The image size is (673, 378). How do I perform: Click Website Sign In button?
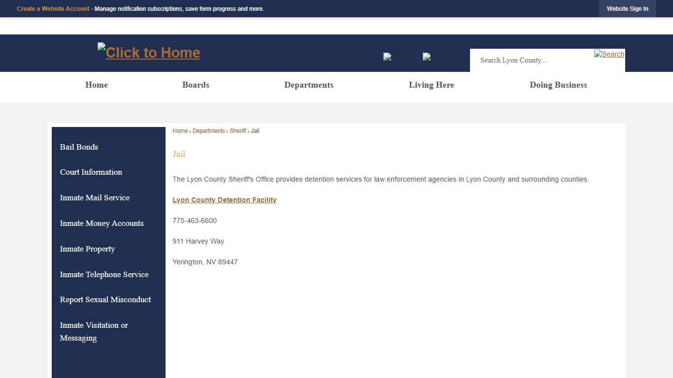coord(627,9)
